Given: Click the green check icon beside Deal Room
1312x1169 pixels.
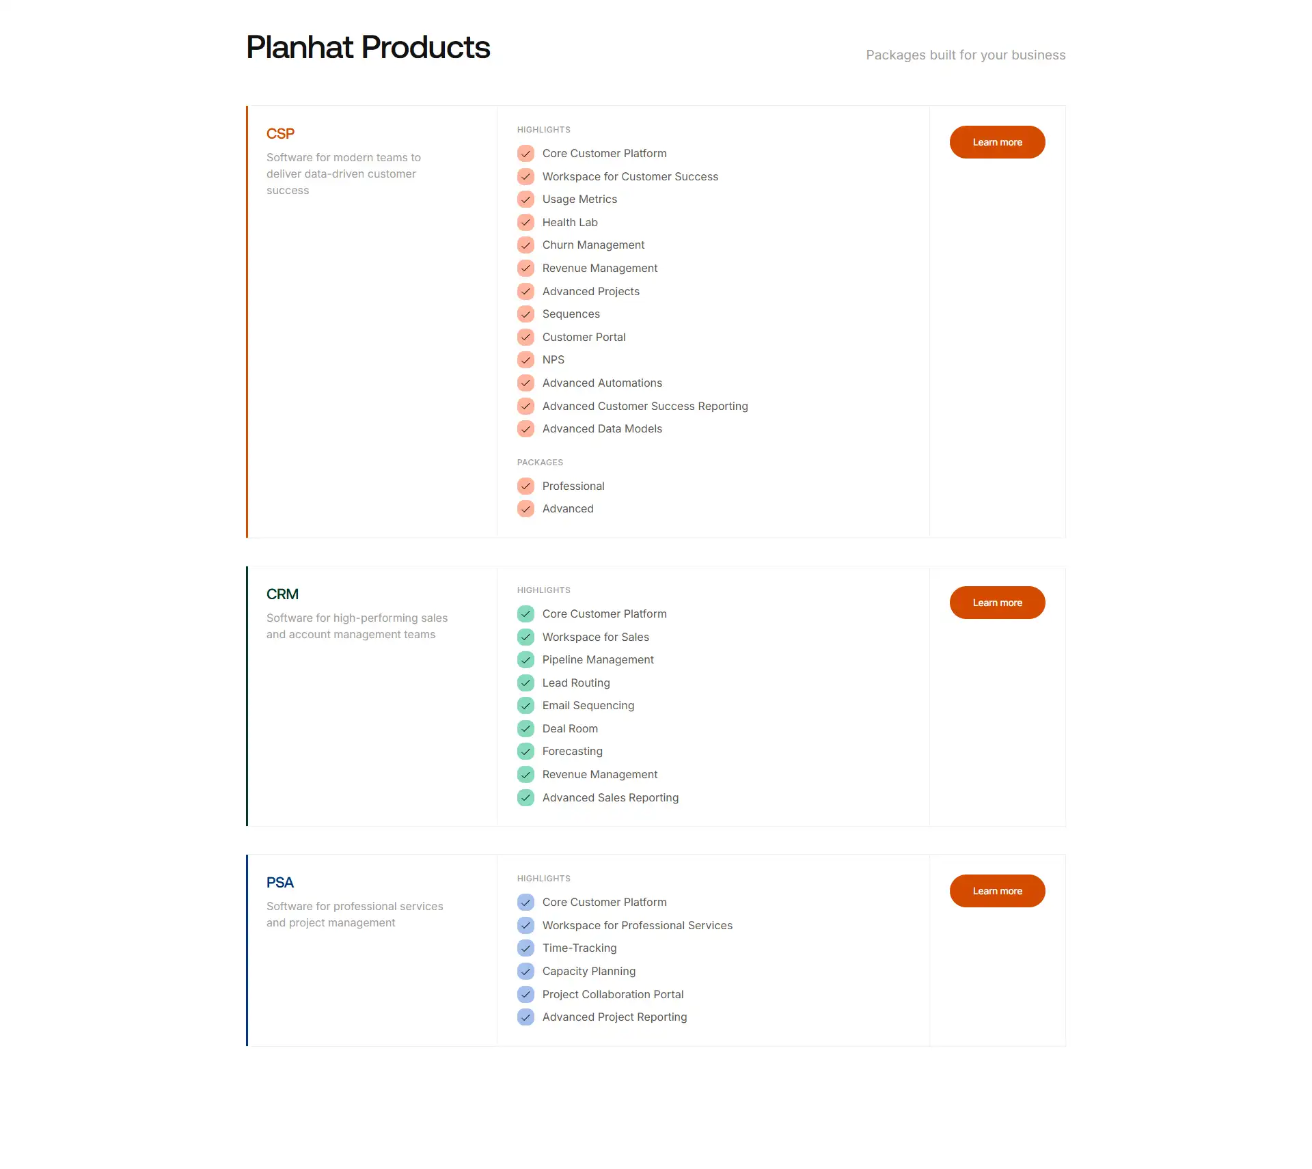Looking at the screenshot, I should pyautogui.click(x=525, y=728).
